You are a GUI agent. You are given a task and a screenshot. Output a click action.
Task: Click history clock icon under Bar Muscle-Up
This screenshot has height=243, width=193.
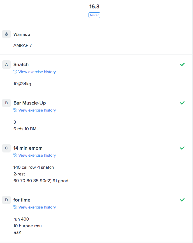point(15,110)
